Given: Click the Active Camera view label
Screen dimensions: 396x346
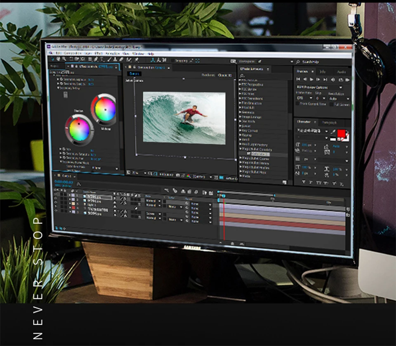Looking at the screenshot, I should [134, 81].
